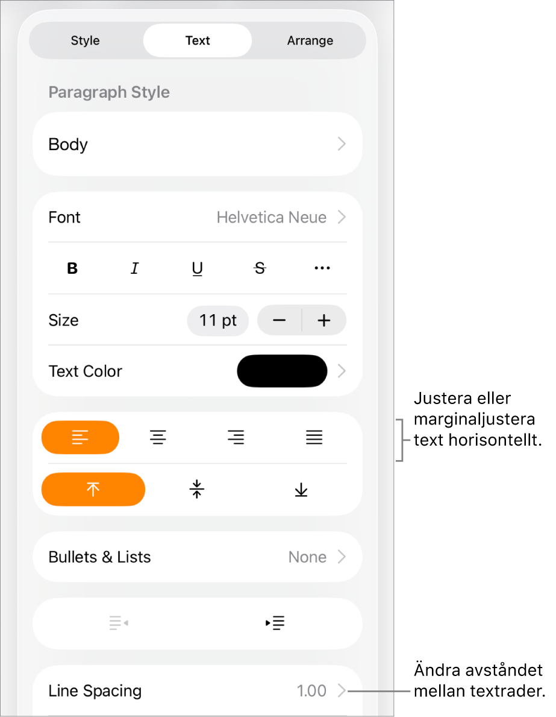Decrease indent level
Viewport: 556px width, 717px height.
tap(119, 623)
